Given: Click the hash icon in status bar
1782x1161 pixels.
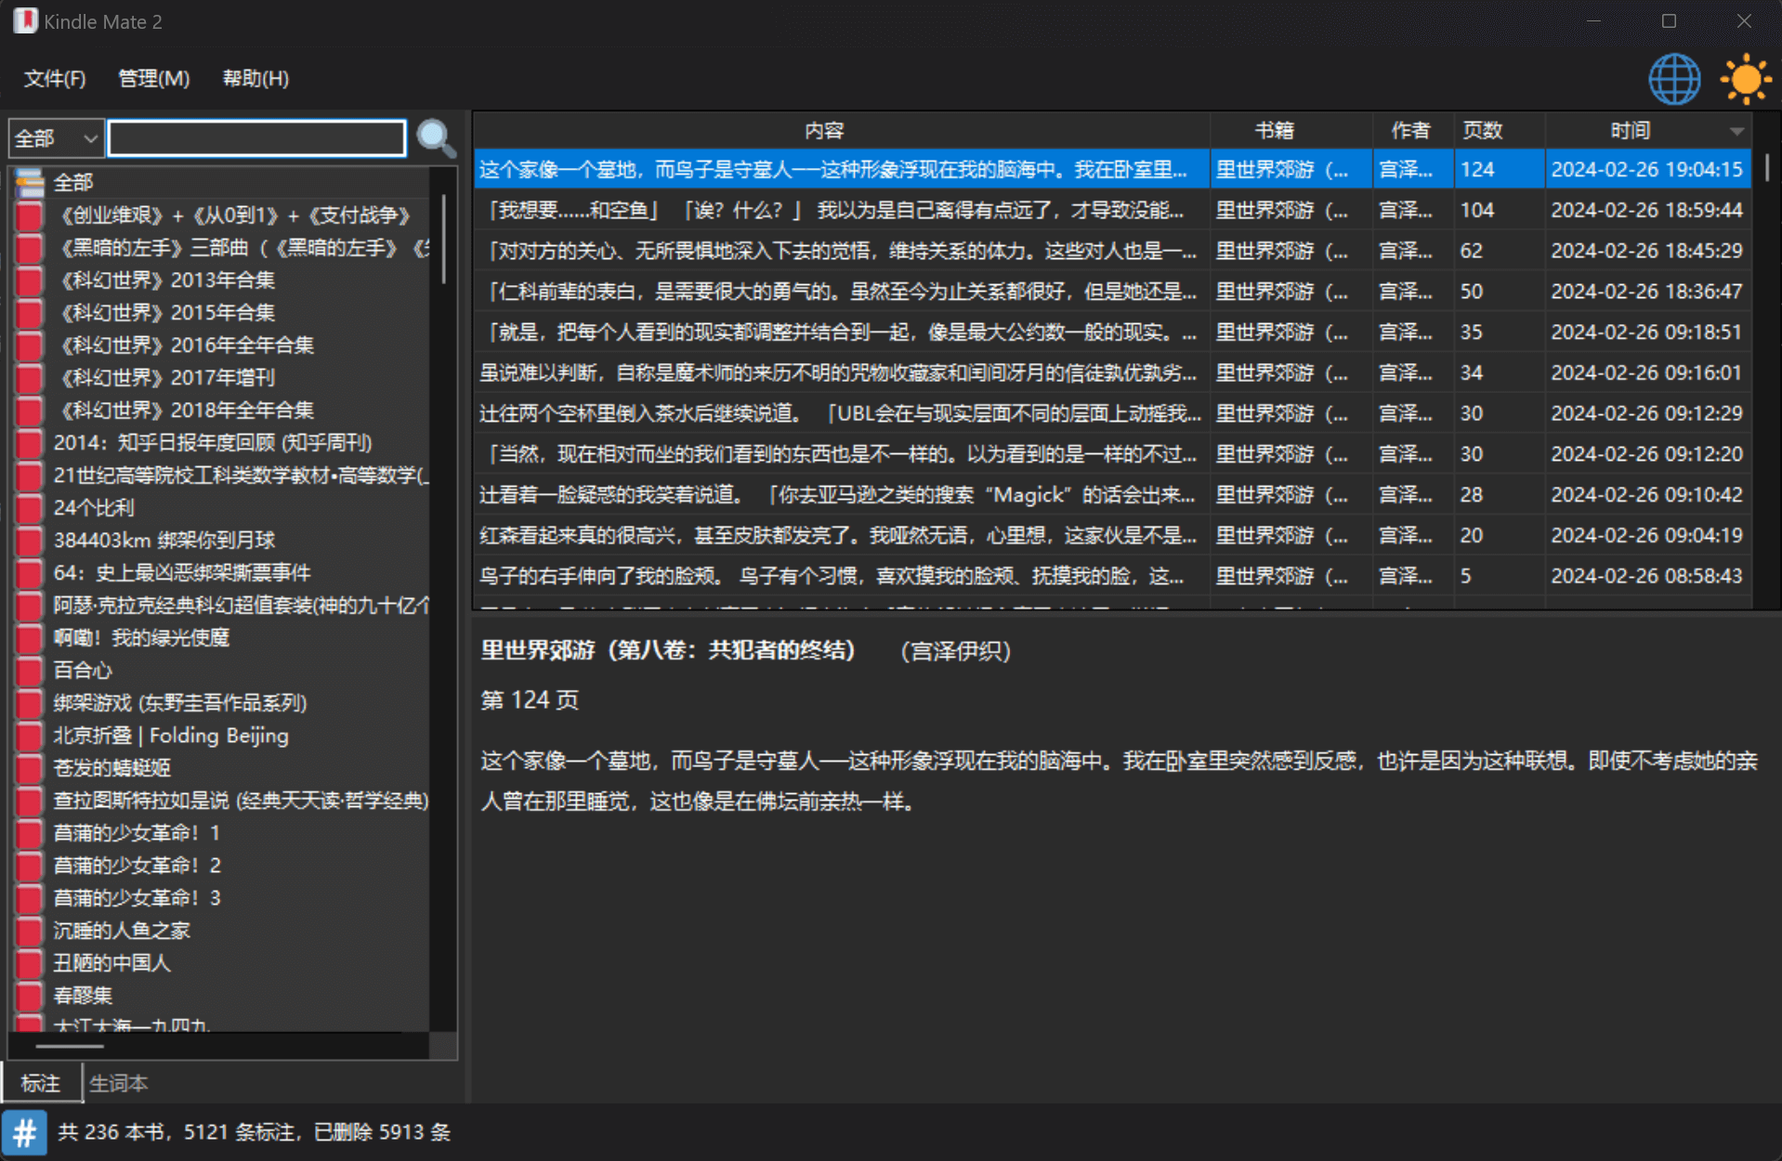Looking at the screenshot, I should [24, 1132].
